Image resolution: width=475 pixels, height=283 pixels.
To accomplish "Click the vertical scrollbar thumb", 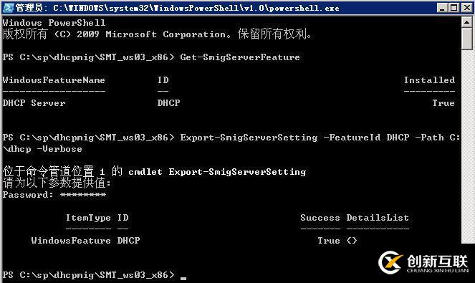I will click(467, 39).
